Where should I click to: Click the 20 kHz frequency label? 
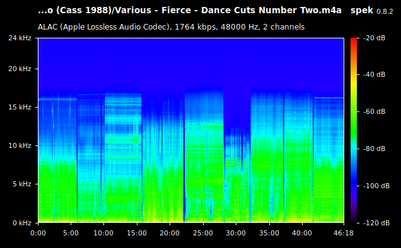[x=20, y=69]
